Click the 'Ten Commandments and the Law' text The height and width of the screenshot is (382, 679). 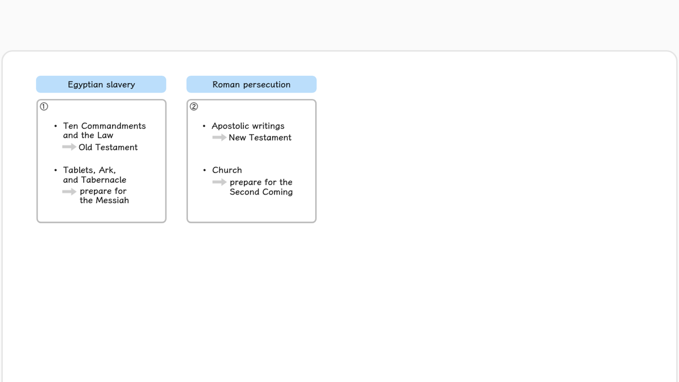[x=104, y=131]
